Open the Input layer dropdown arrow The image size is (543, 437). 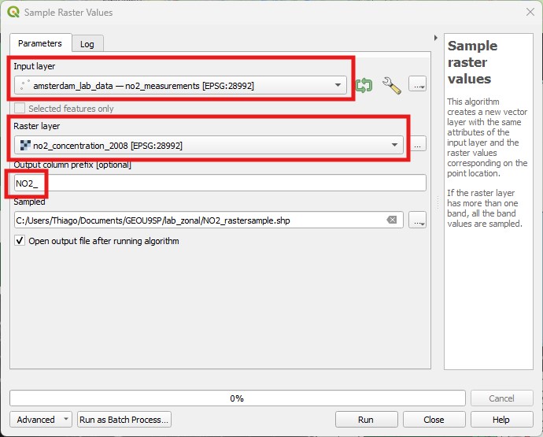(x=338, y=85)
